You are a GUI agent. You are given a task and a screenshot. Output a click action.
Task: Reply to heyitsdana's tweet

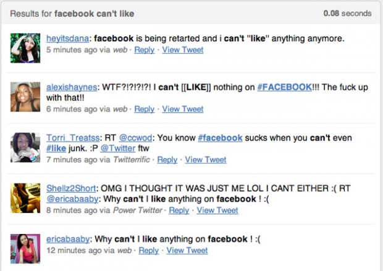[x=145, y=50]
